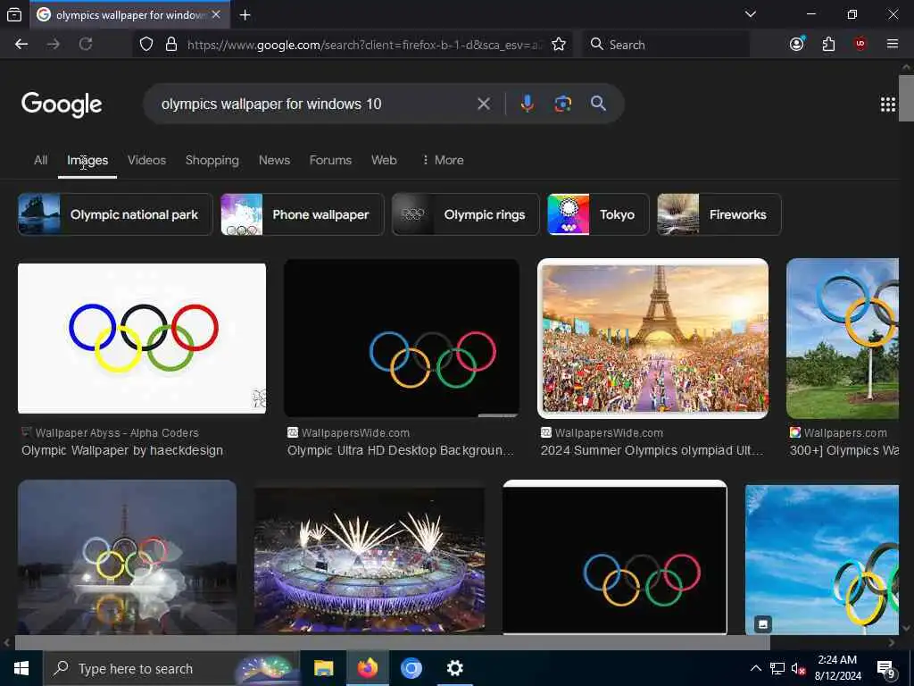Open Eiffel Tower crowd Olympics image
The width and height of the screenshot is (914, 686).
click(652, 339)
